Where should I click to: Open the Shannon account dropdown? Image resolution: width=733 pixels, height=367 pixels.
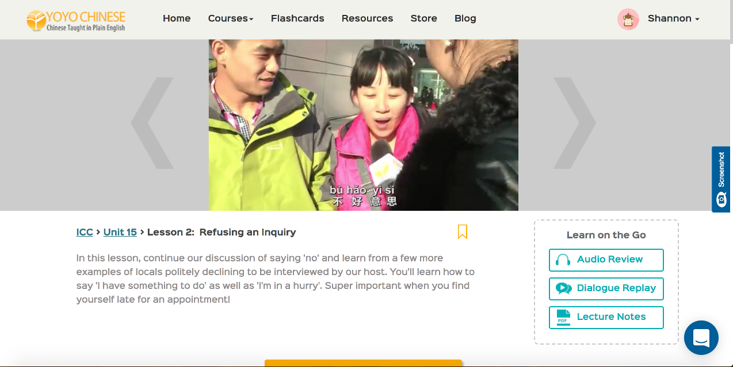[673, 18]
